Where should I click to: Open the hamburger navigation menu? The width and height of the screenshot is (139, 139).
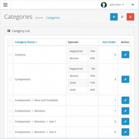[x=5, y=5]
